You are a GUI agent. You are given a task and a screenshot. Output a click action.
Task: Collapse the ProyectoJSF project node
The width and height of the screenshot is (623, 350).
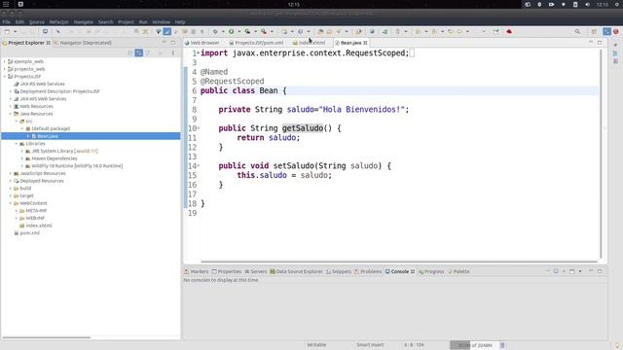(4, 76)
